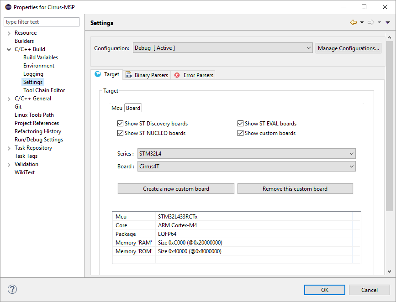Open the forward history dropdown arrow
The image size is (396, 302).
[x=380, y=22]
